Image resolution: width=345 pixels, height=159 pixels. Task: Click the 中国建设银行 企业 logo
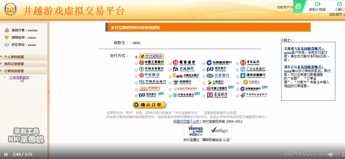254,89
